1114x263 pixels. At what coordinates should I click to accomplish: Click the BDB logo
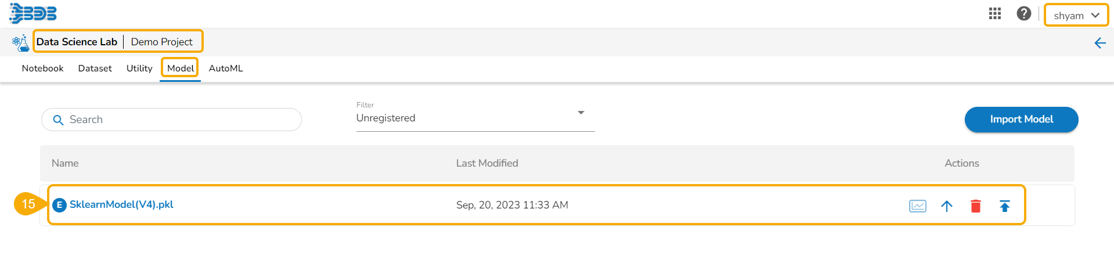coord(33,13)
